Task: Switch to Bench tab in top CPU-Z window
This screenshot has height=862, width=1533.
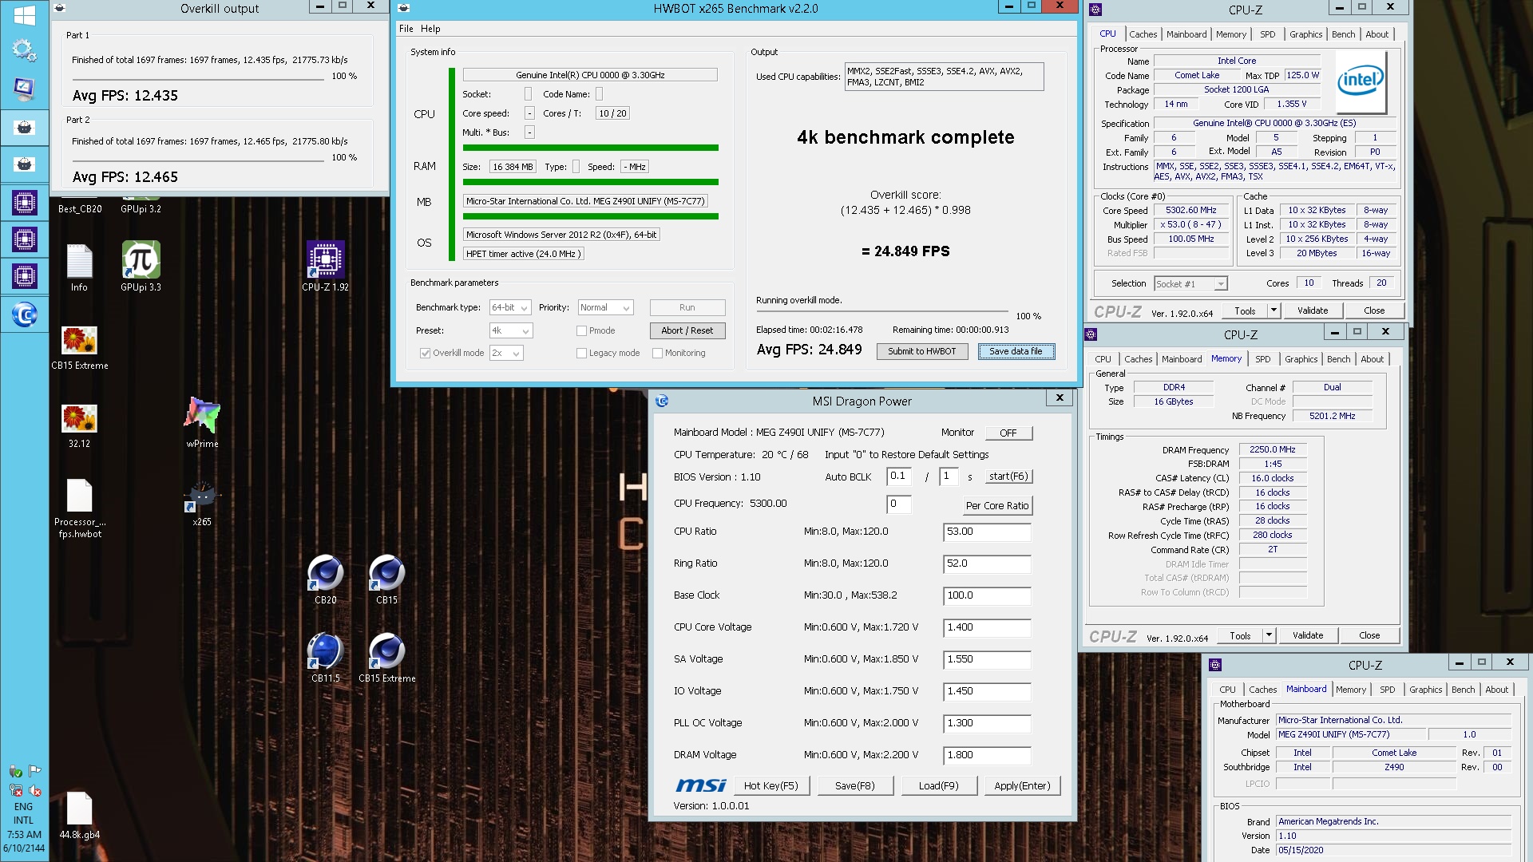Action: [1343, 34]
